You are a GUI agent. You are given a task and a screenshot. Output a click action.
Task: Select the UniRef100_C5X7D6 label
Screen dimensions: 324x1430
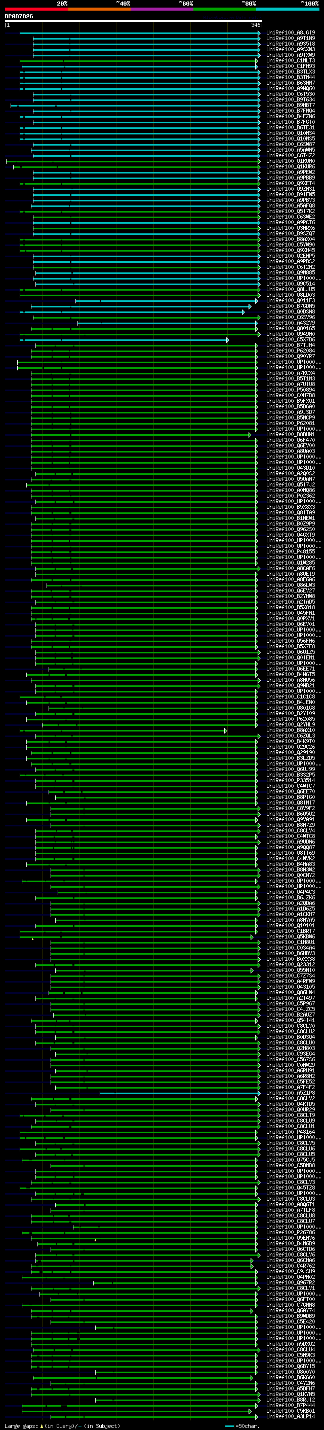[291, 340]
